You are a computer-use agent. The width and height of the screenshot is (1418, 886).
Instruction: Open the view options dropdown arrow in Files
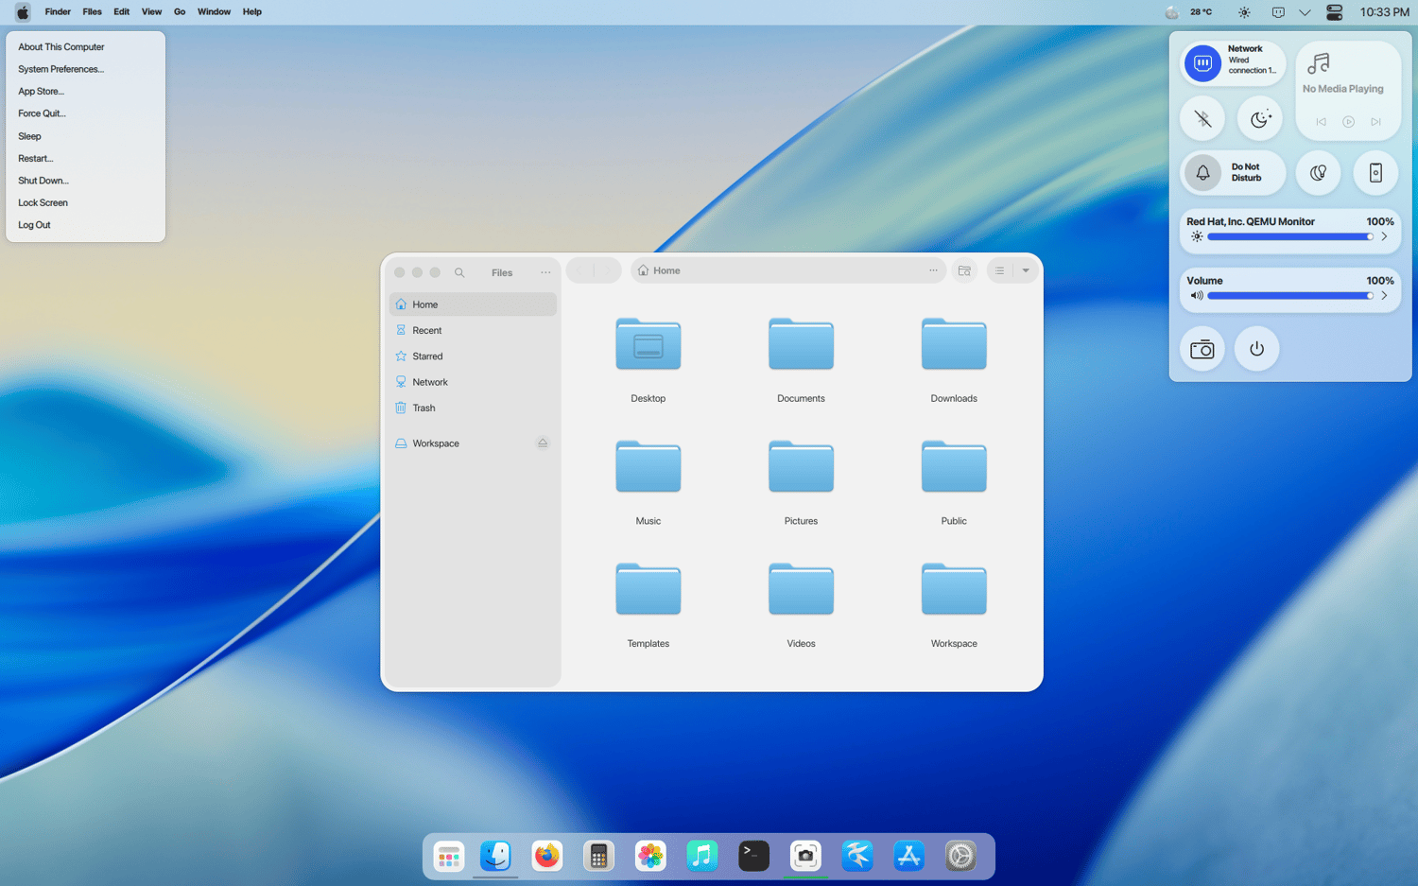[x=1026, y=271]
